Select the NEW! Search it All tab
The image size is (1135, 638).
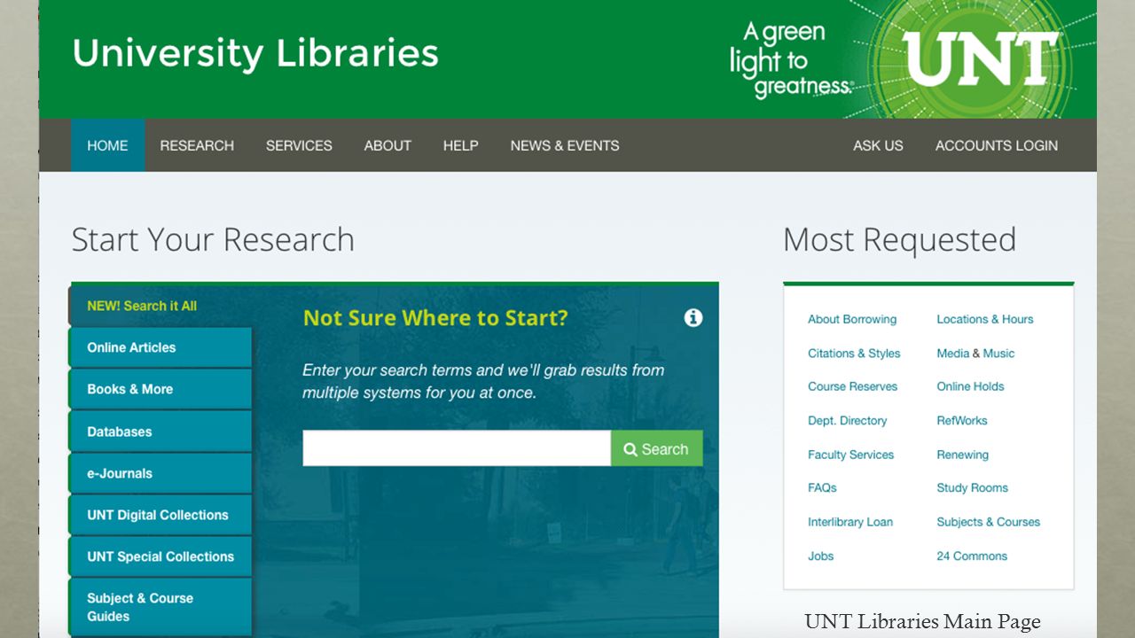160,306
